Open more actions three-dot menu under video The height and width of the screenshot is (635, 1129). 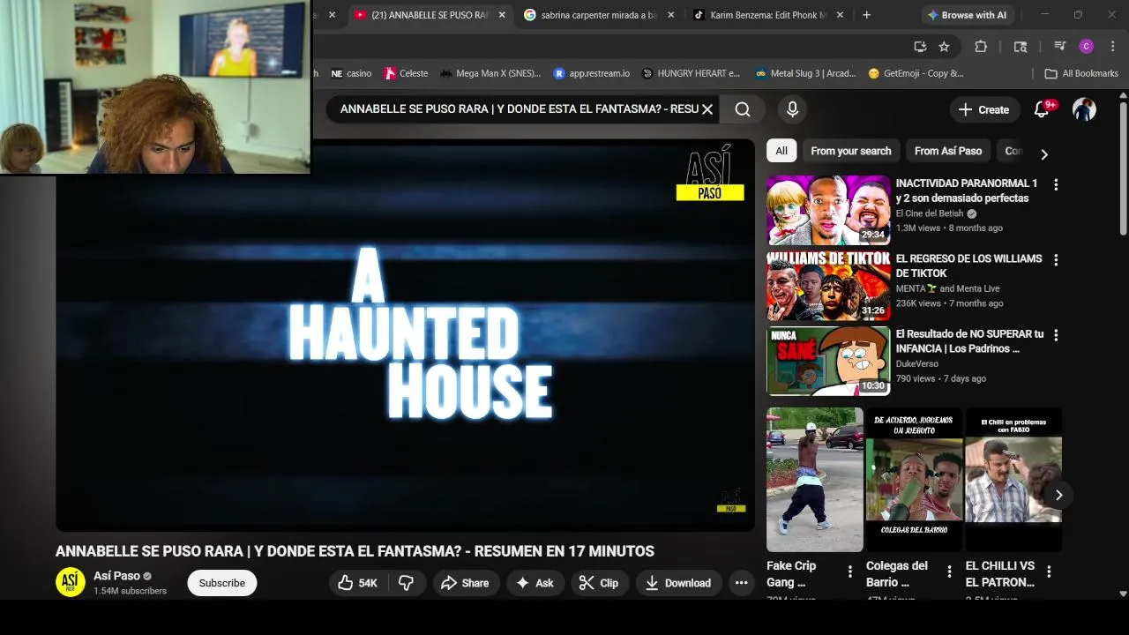click(x=741, y=583)
